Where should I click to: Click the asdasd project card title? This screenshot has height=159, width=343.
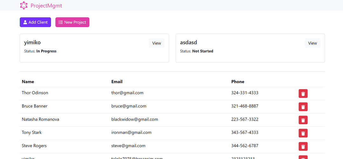point(189,42)
